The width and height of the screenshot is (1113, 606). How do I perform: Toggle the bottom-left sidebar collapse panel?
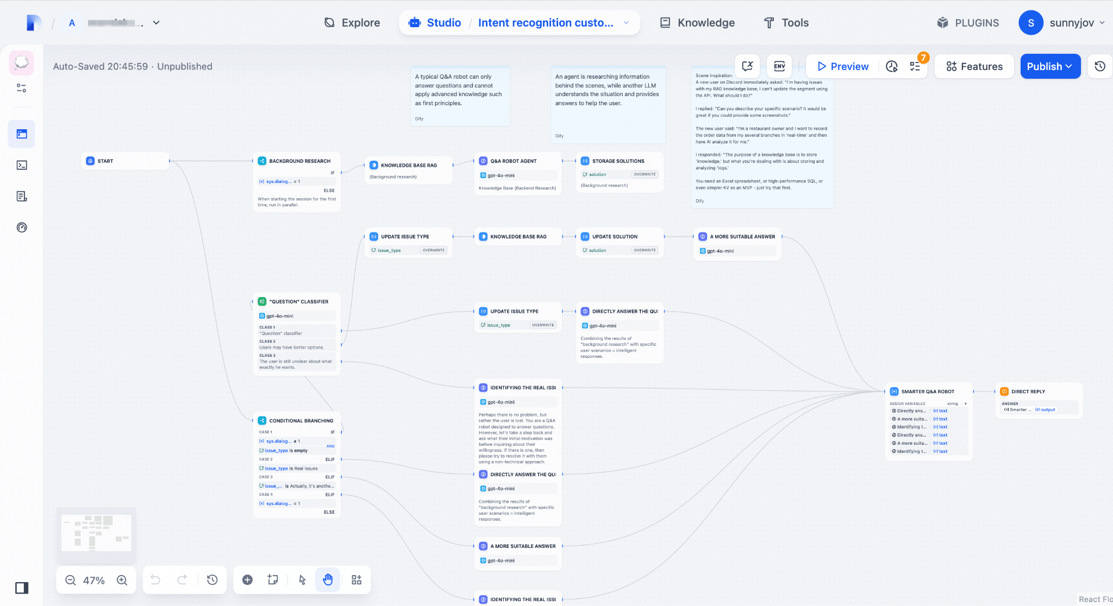coord(22,588)
